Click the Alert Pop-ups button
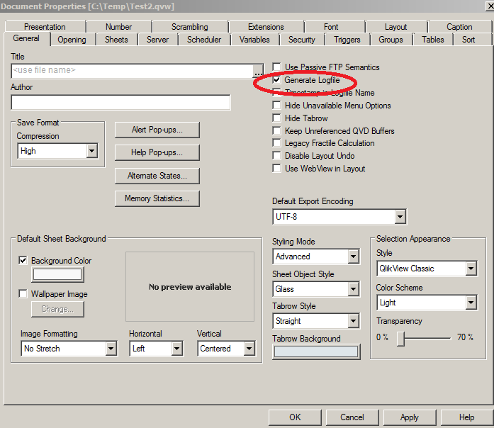 tap(157, 130)
